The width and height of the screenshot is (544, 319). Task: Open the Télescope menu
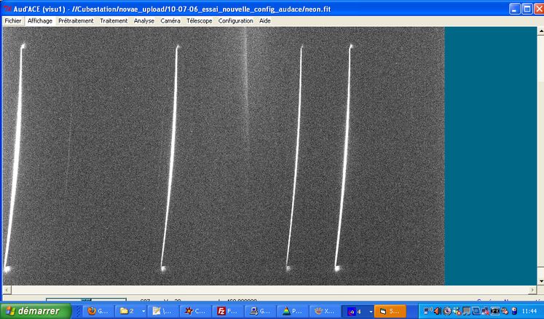tap(199, 21)
